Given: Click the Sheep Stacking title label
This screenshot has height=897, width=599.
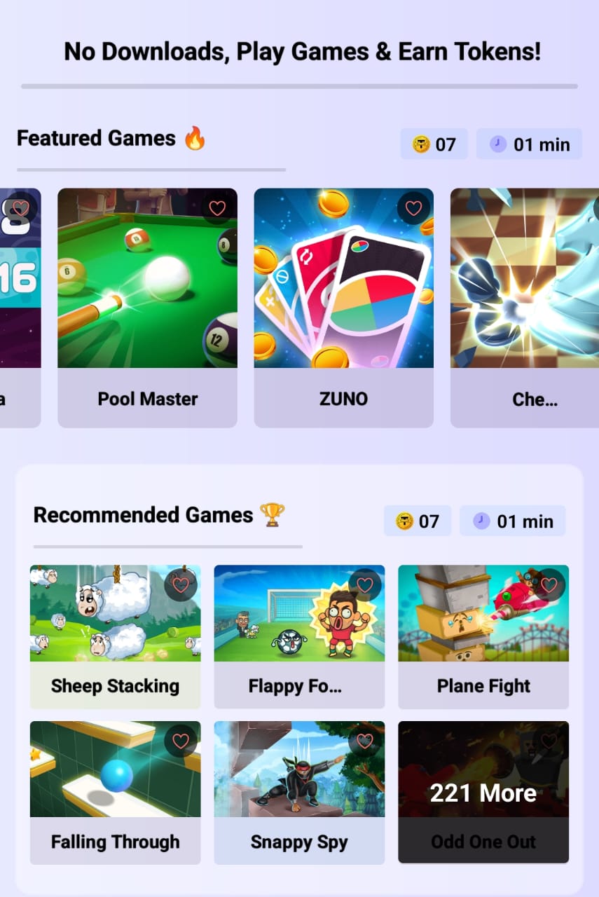Looking at the screenshot, I should coord(115,686).
